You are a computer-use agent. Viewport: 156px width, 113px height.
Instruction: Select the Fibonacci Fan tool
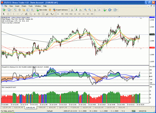tap(43, 14)
